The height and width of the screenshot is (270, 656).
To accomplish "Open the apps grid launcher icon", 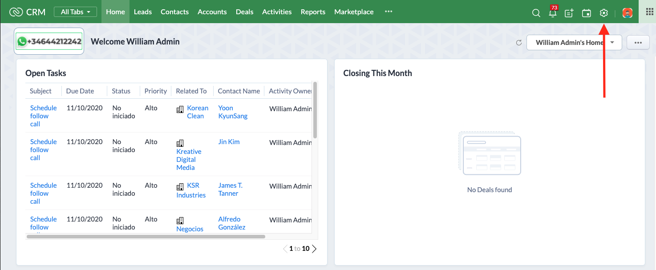I will [x=649, y=12].
